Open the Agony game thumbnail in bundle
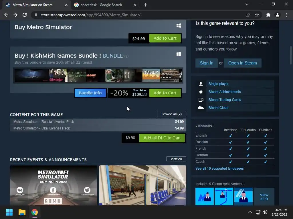The height and width of the screenshot is (219, 293). click(95, 75)
